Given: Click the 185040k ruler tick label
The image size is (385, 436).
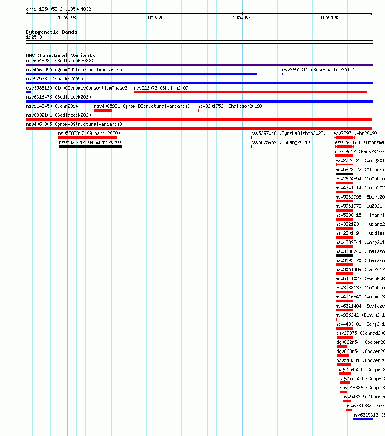Looking at the screenshot, I should pyautogui.click(x=329, y=17).
